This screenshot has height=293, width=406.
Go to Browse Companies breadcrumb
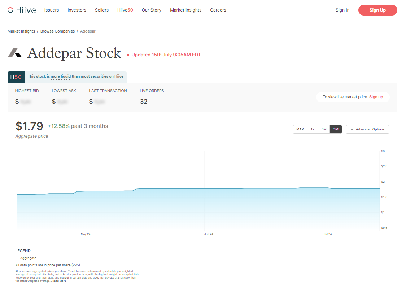pyautogui.click(x=57, y=31)
